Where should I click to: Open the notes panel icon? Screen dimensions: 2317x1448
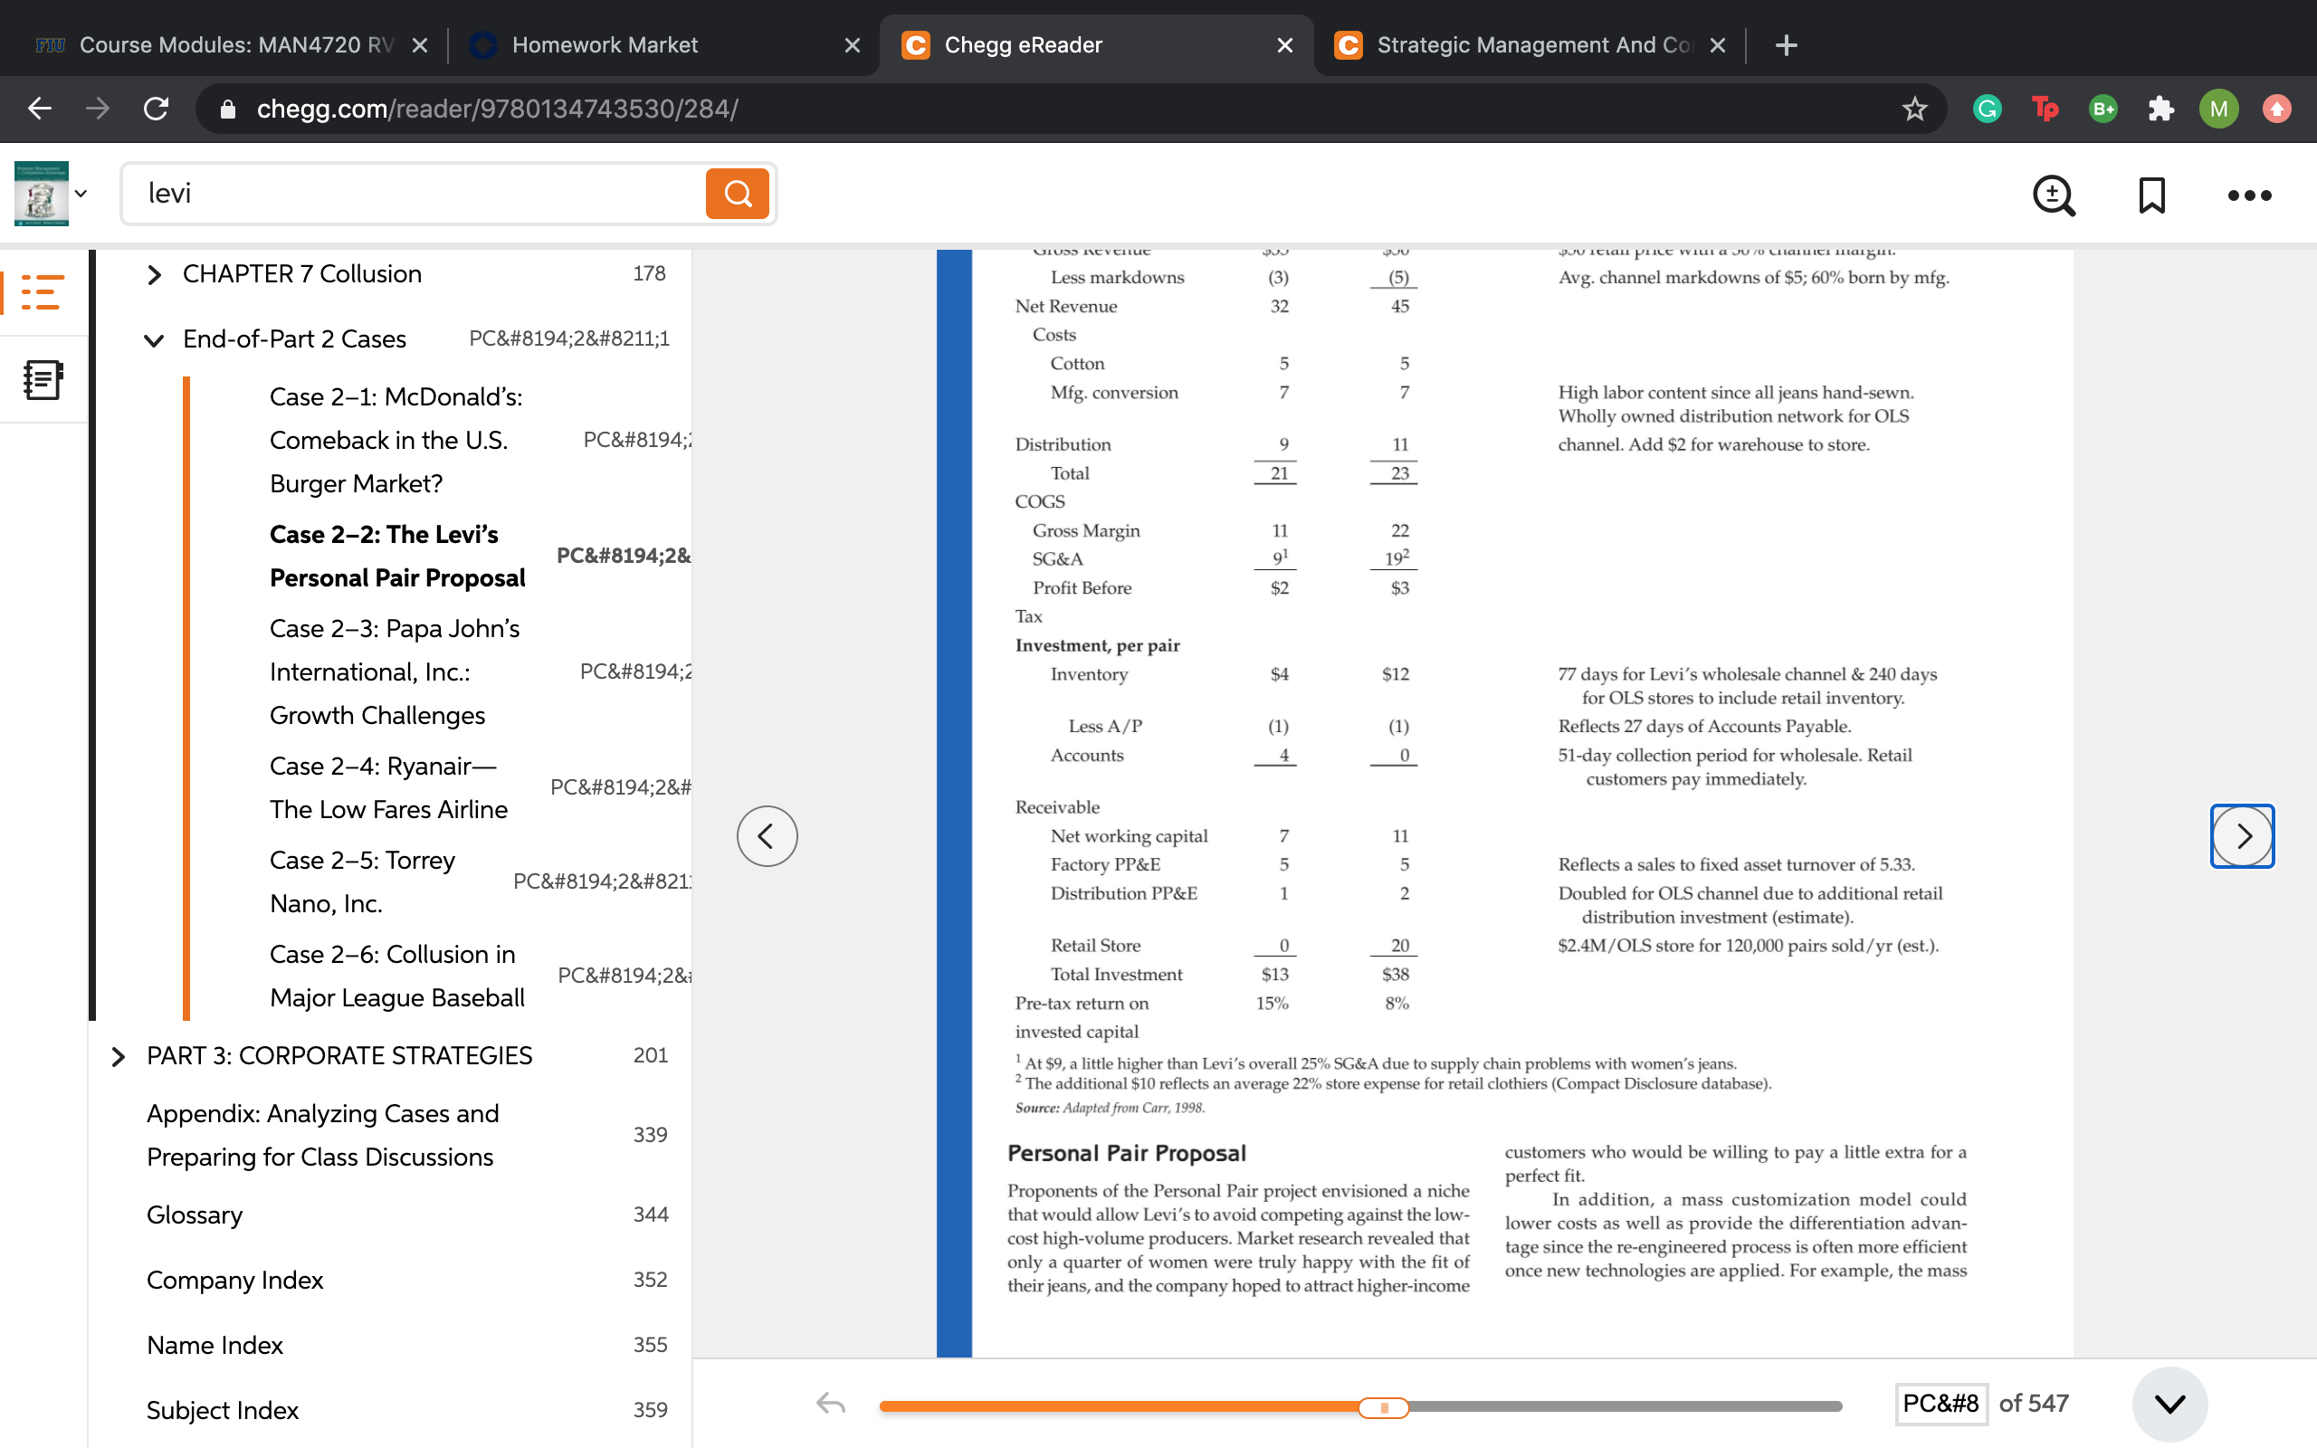point(43,380)
